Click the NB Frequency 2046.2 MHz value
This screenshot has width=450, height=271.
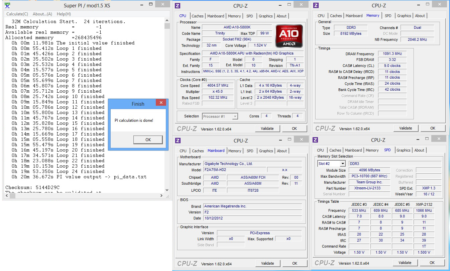pos(417,39)
